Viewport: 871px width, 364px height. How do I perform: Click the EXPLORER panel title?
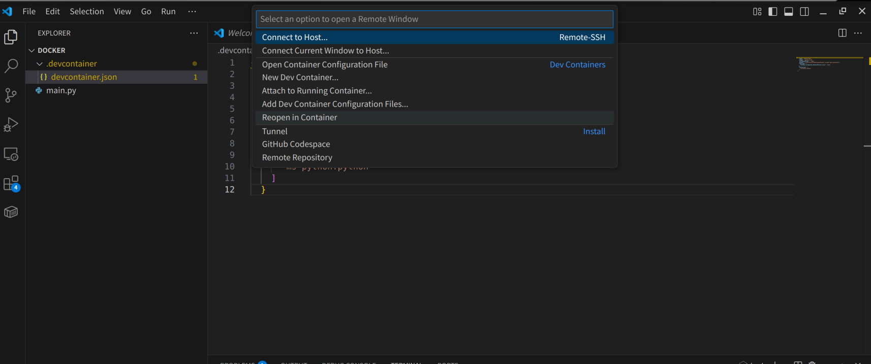point(54,33)
